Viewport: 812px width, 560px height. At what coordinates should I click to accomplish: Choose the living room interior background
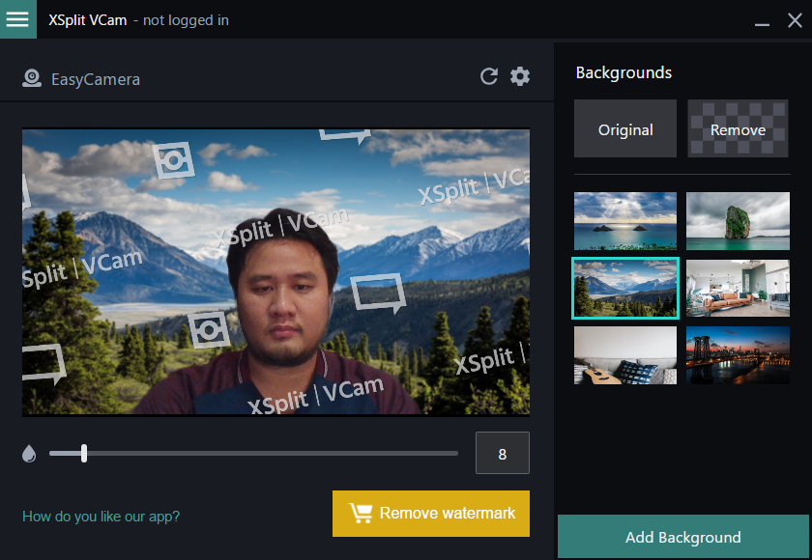coord(738,288)
